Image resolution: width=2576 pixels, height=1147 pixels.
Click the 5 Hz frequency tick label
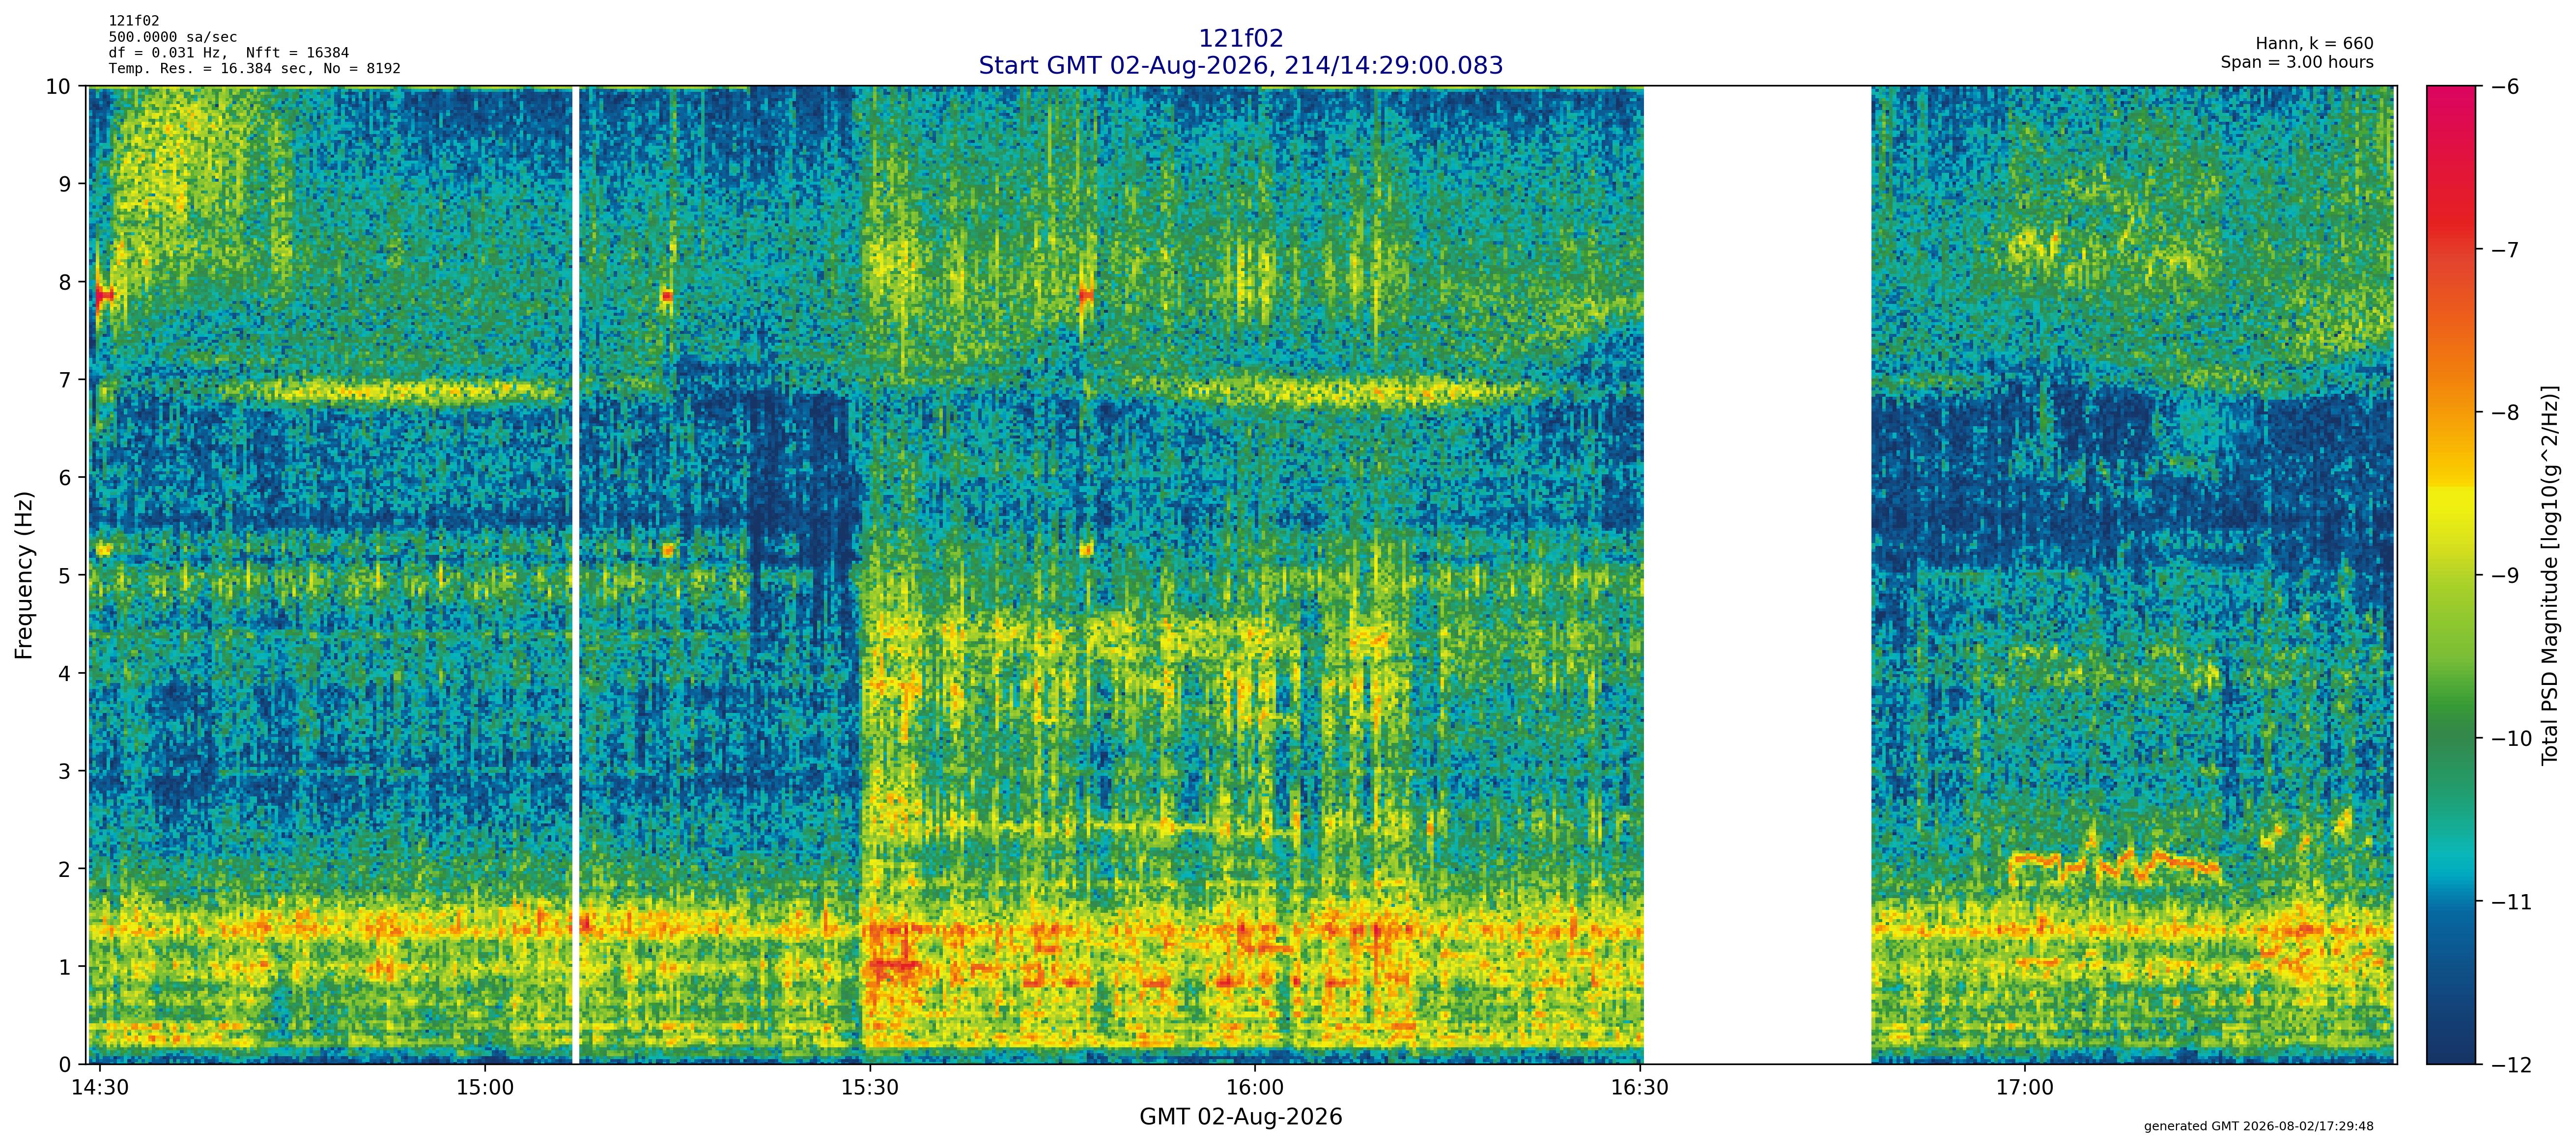(x=65, y=575)
